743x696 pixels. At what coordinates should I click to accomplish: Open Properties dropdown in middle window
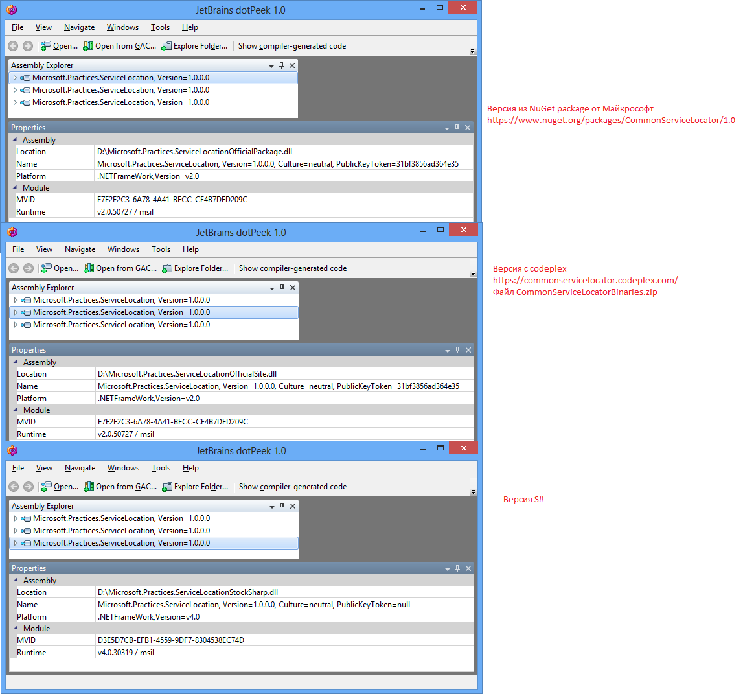(x=448, y=351)
